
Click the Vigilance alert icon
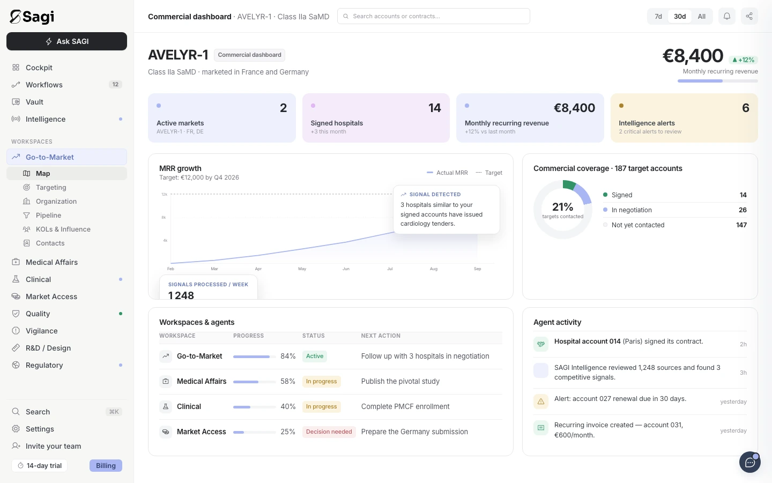(16, 331)
